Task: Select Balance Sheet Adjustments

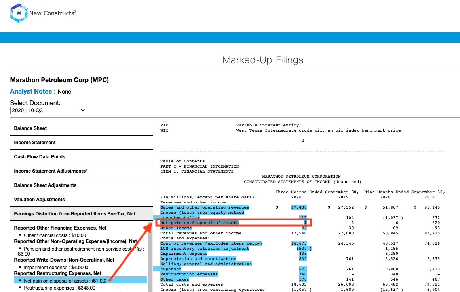Action: coord(82,185)
